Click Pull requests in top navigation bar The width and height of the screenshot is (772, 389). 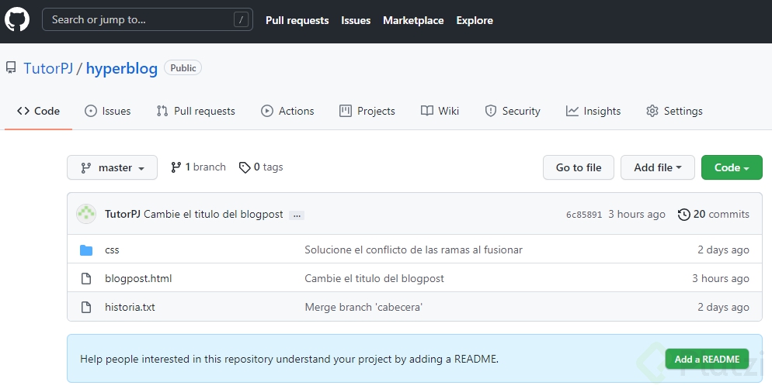click(x=297, y=20)
